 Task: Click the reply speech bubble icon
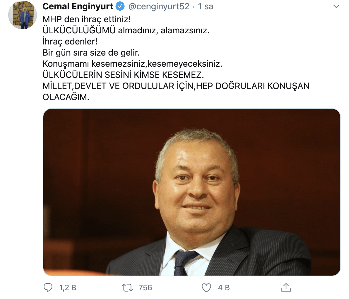48,287
